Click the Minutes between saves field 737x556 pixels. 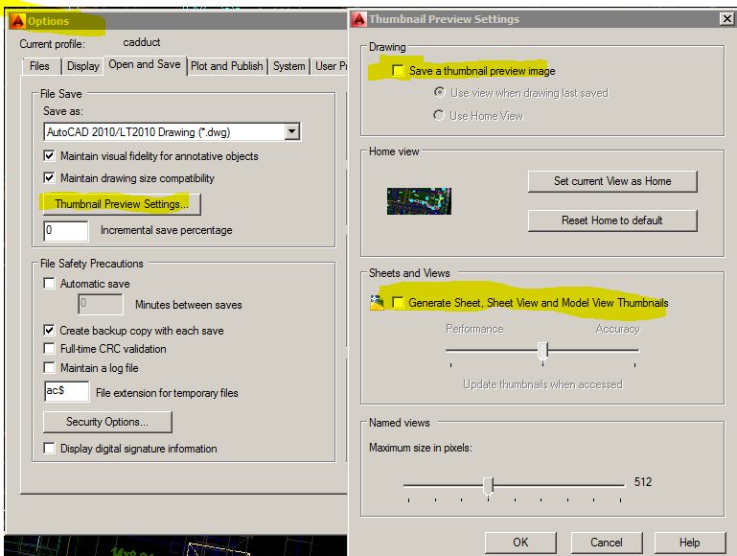(x=101, y=304)
